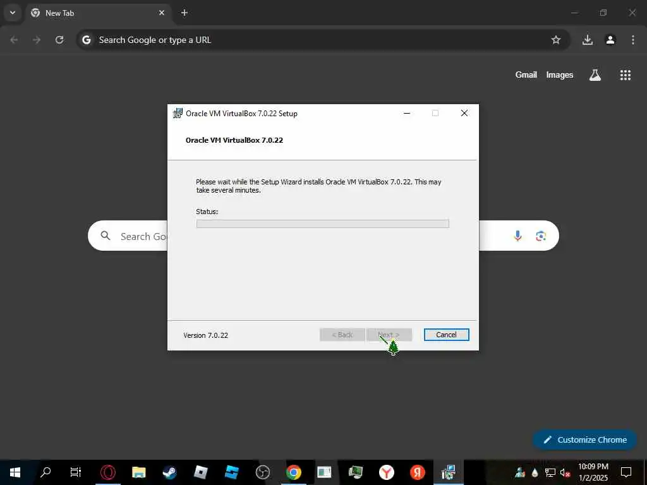Screen dimensions: 647x485
Task: Start voice search with the microphone
Action: (517, 236)
